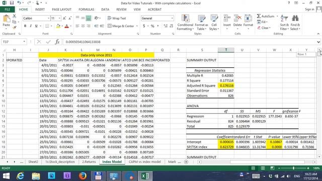Click Merge & Center button
322x181 pixels.
point(121,26)
